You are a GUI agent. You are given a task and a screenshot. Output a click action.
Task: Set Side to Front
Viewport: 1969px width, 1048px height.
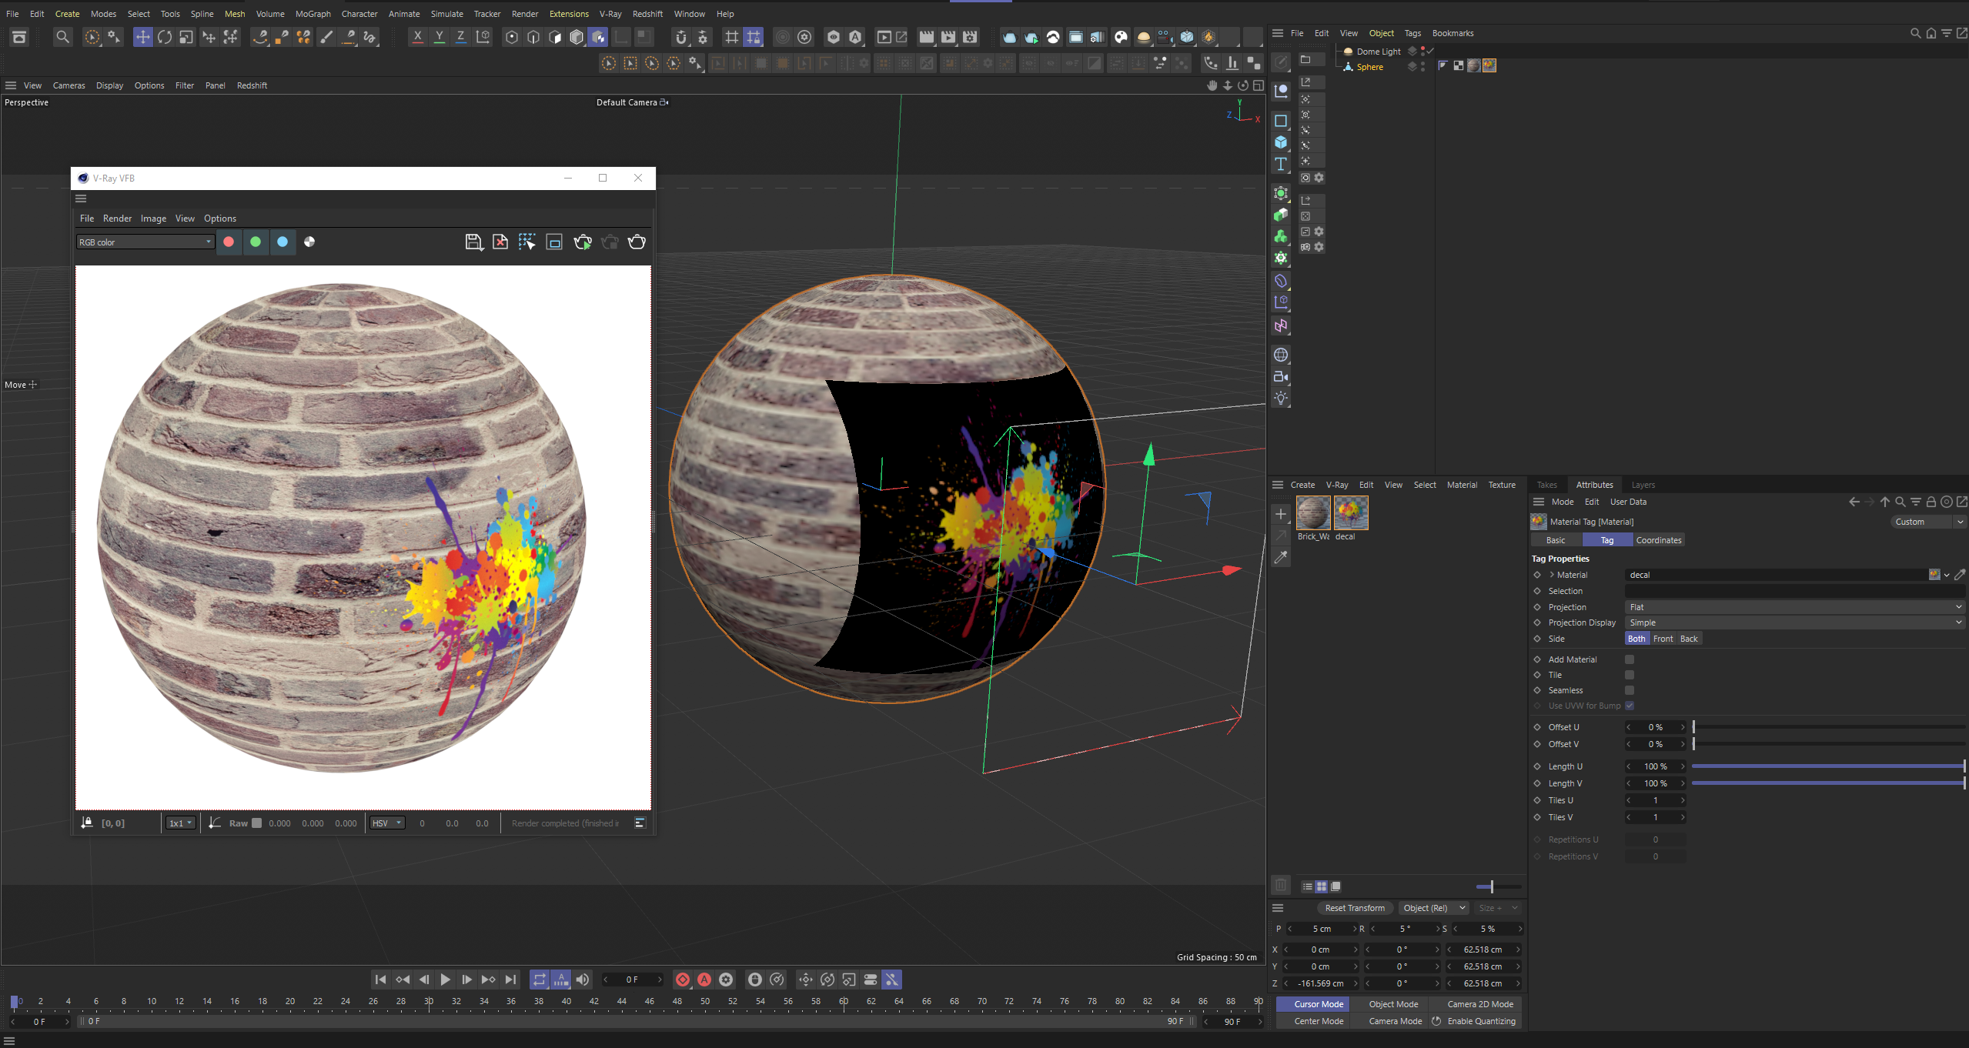pyautogui.click(x=1663, y=639)
